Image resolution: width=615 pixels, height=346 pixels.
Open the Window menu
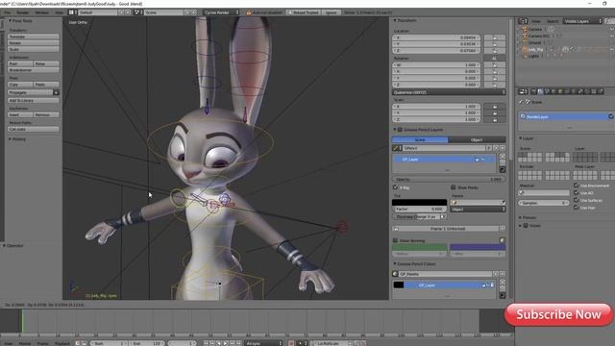(42, 12)
